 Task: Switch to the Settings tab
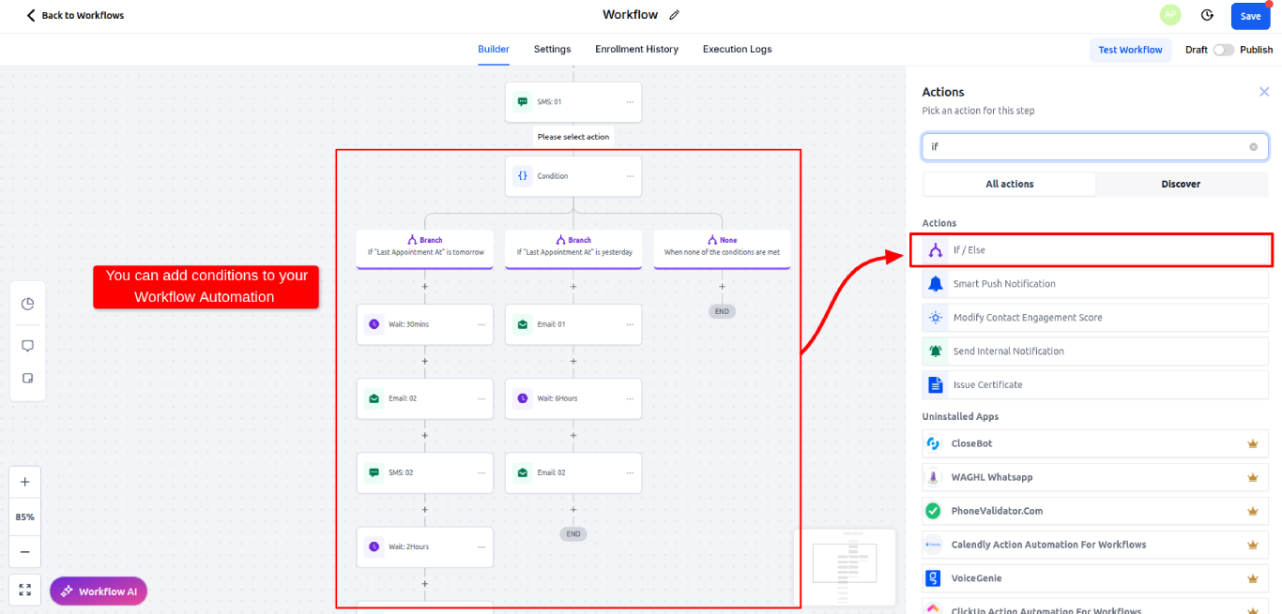552,50
